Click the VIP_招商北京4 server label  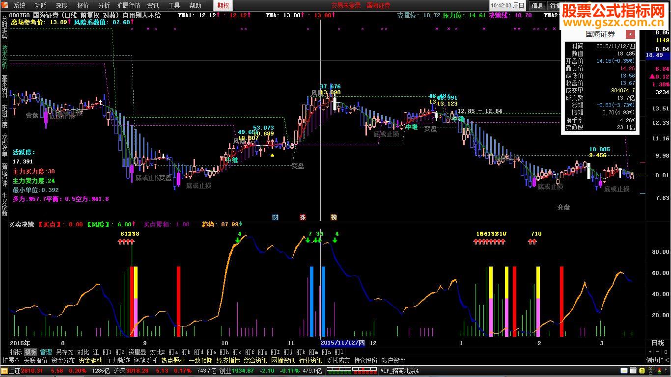click(399, 371)
